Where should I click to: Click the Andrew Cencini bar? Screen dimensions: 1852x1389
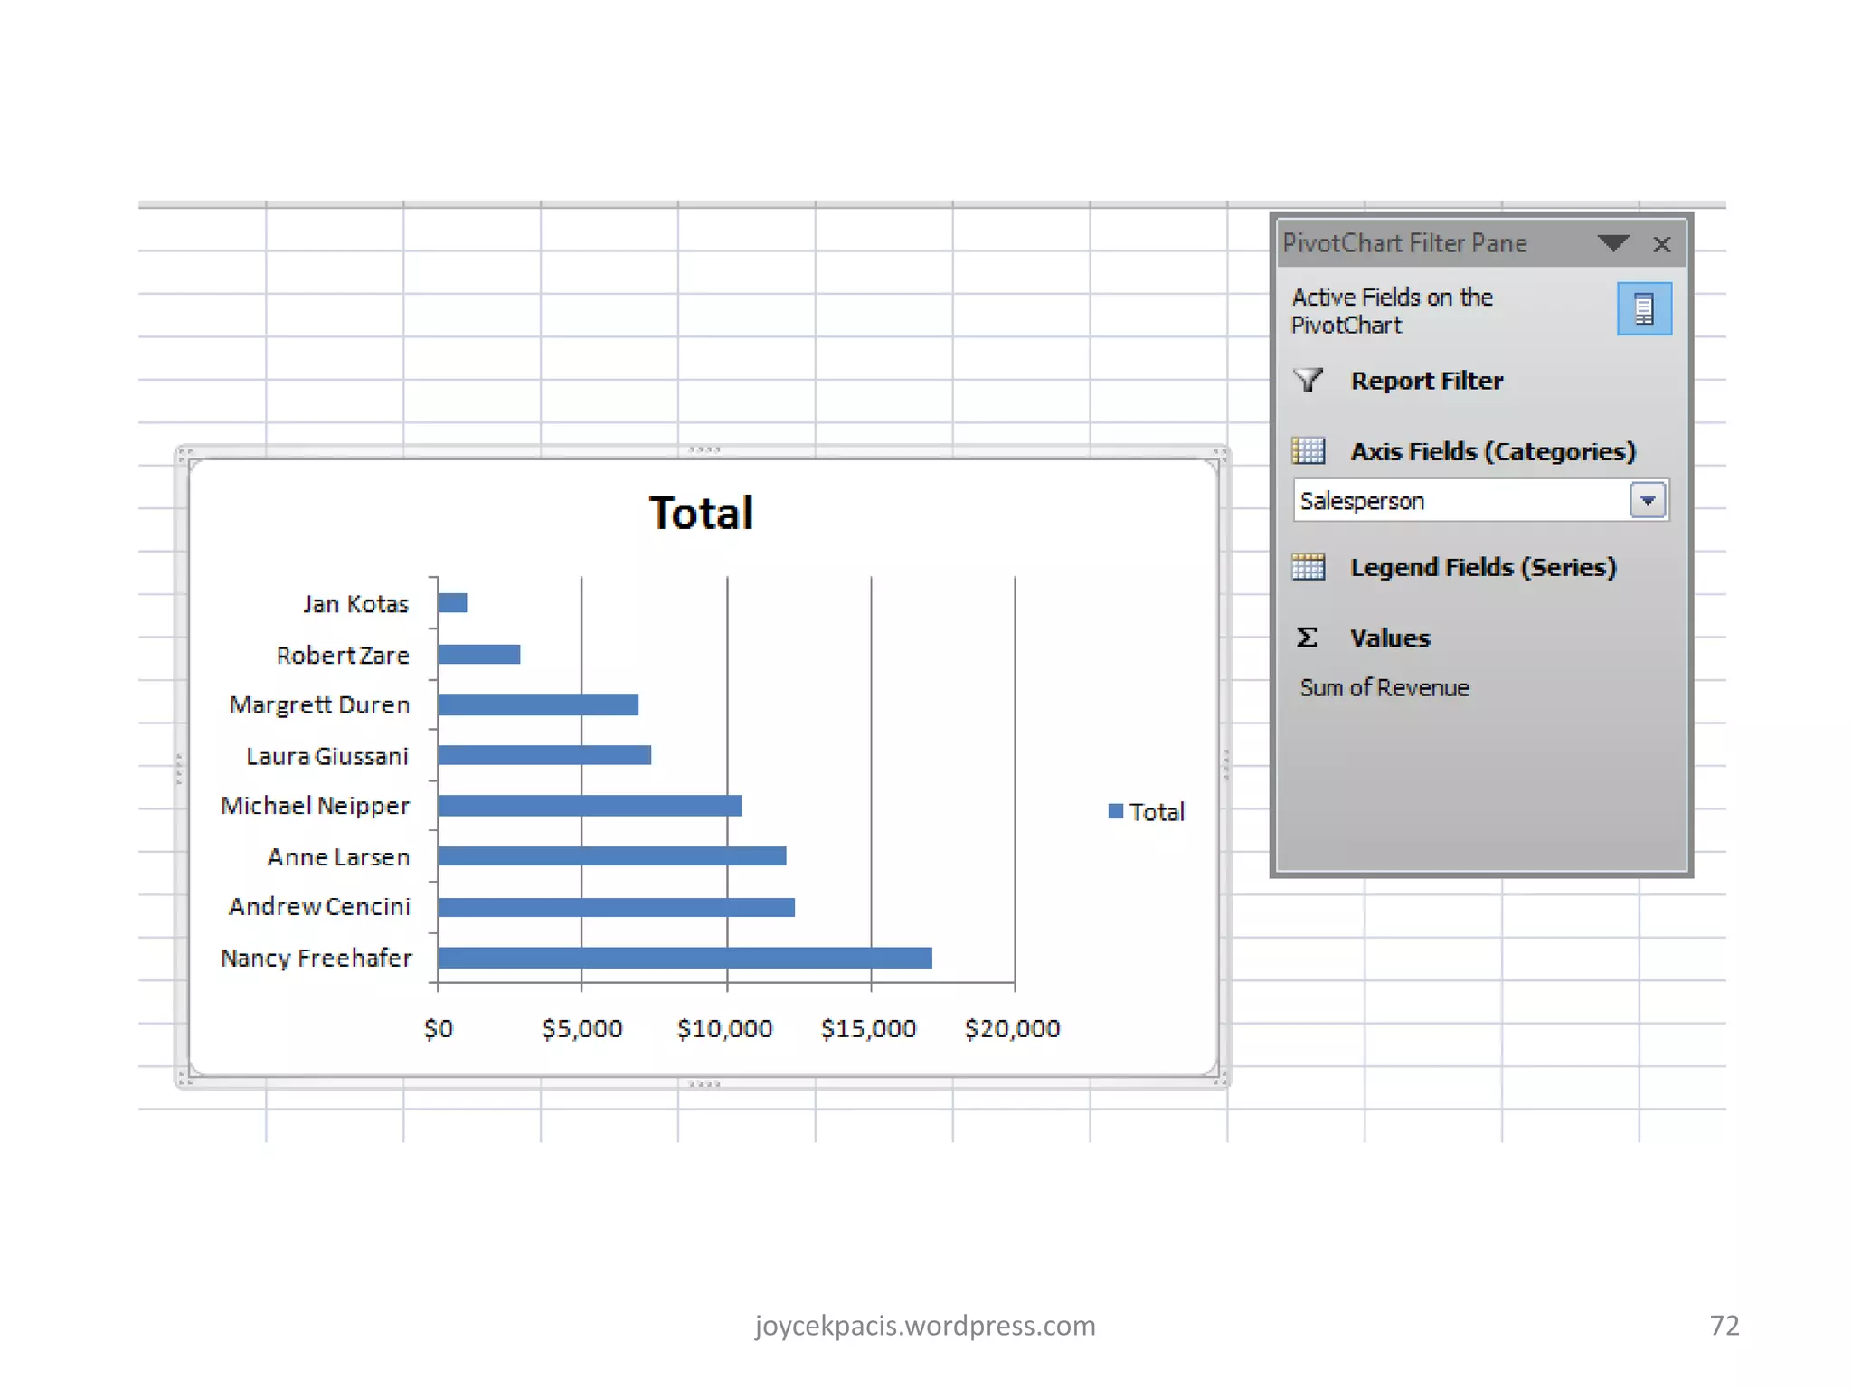[615, 907]
